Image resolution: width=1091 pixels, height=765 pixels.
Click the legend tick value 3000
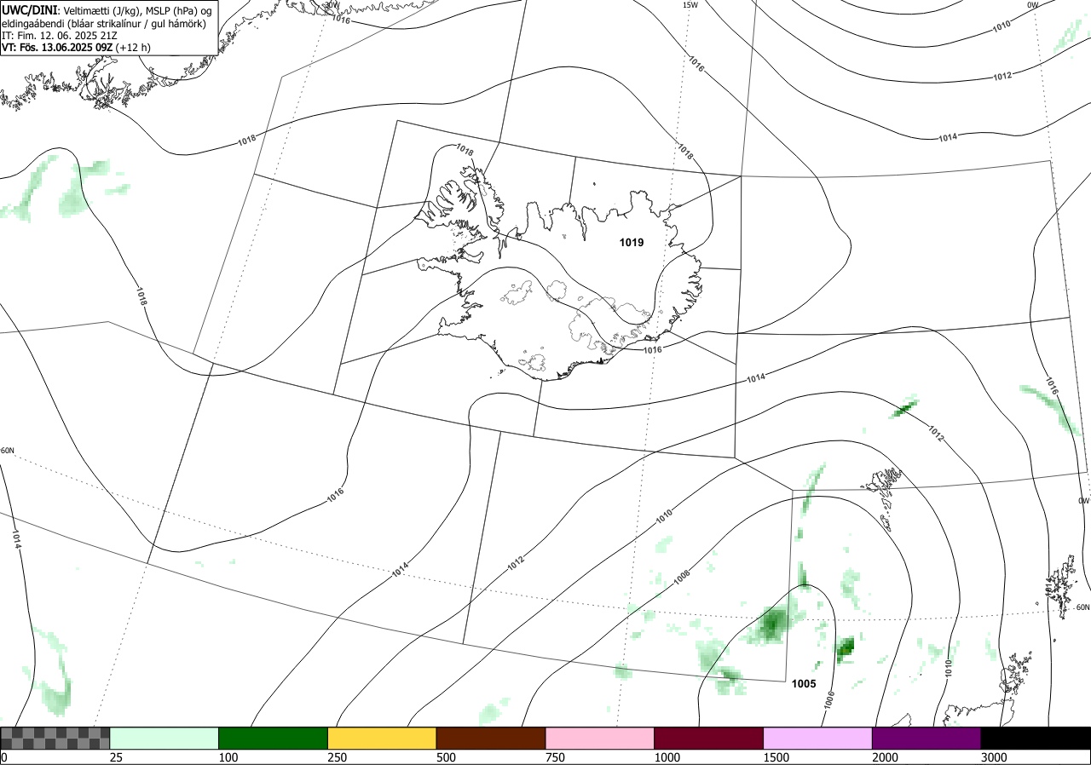pos(994,757)
